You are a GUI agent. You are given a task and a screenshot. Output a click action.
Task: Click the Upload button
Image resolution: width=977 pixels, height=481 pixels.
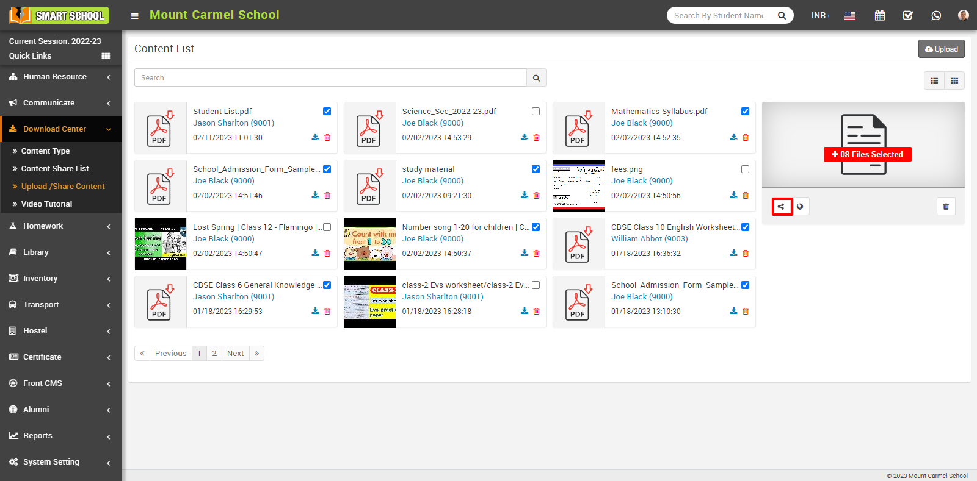tap(941, 49)
